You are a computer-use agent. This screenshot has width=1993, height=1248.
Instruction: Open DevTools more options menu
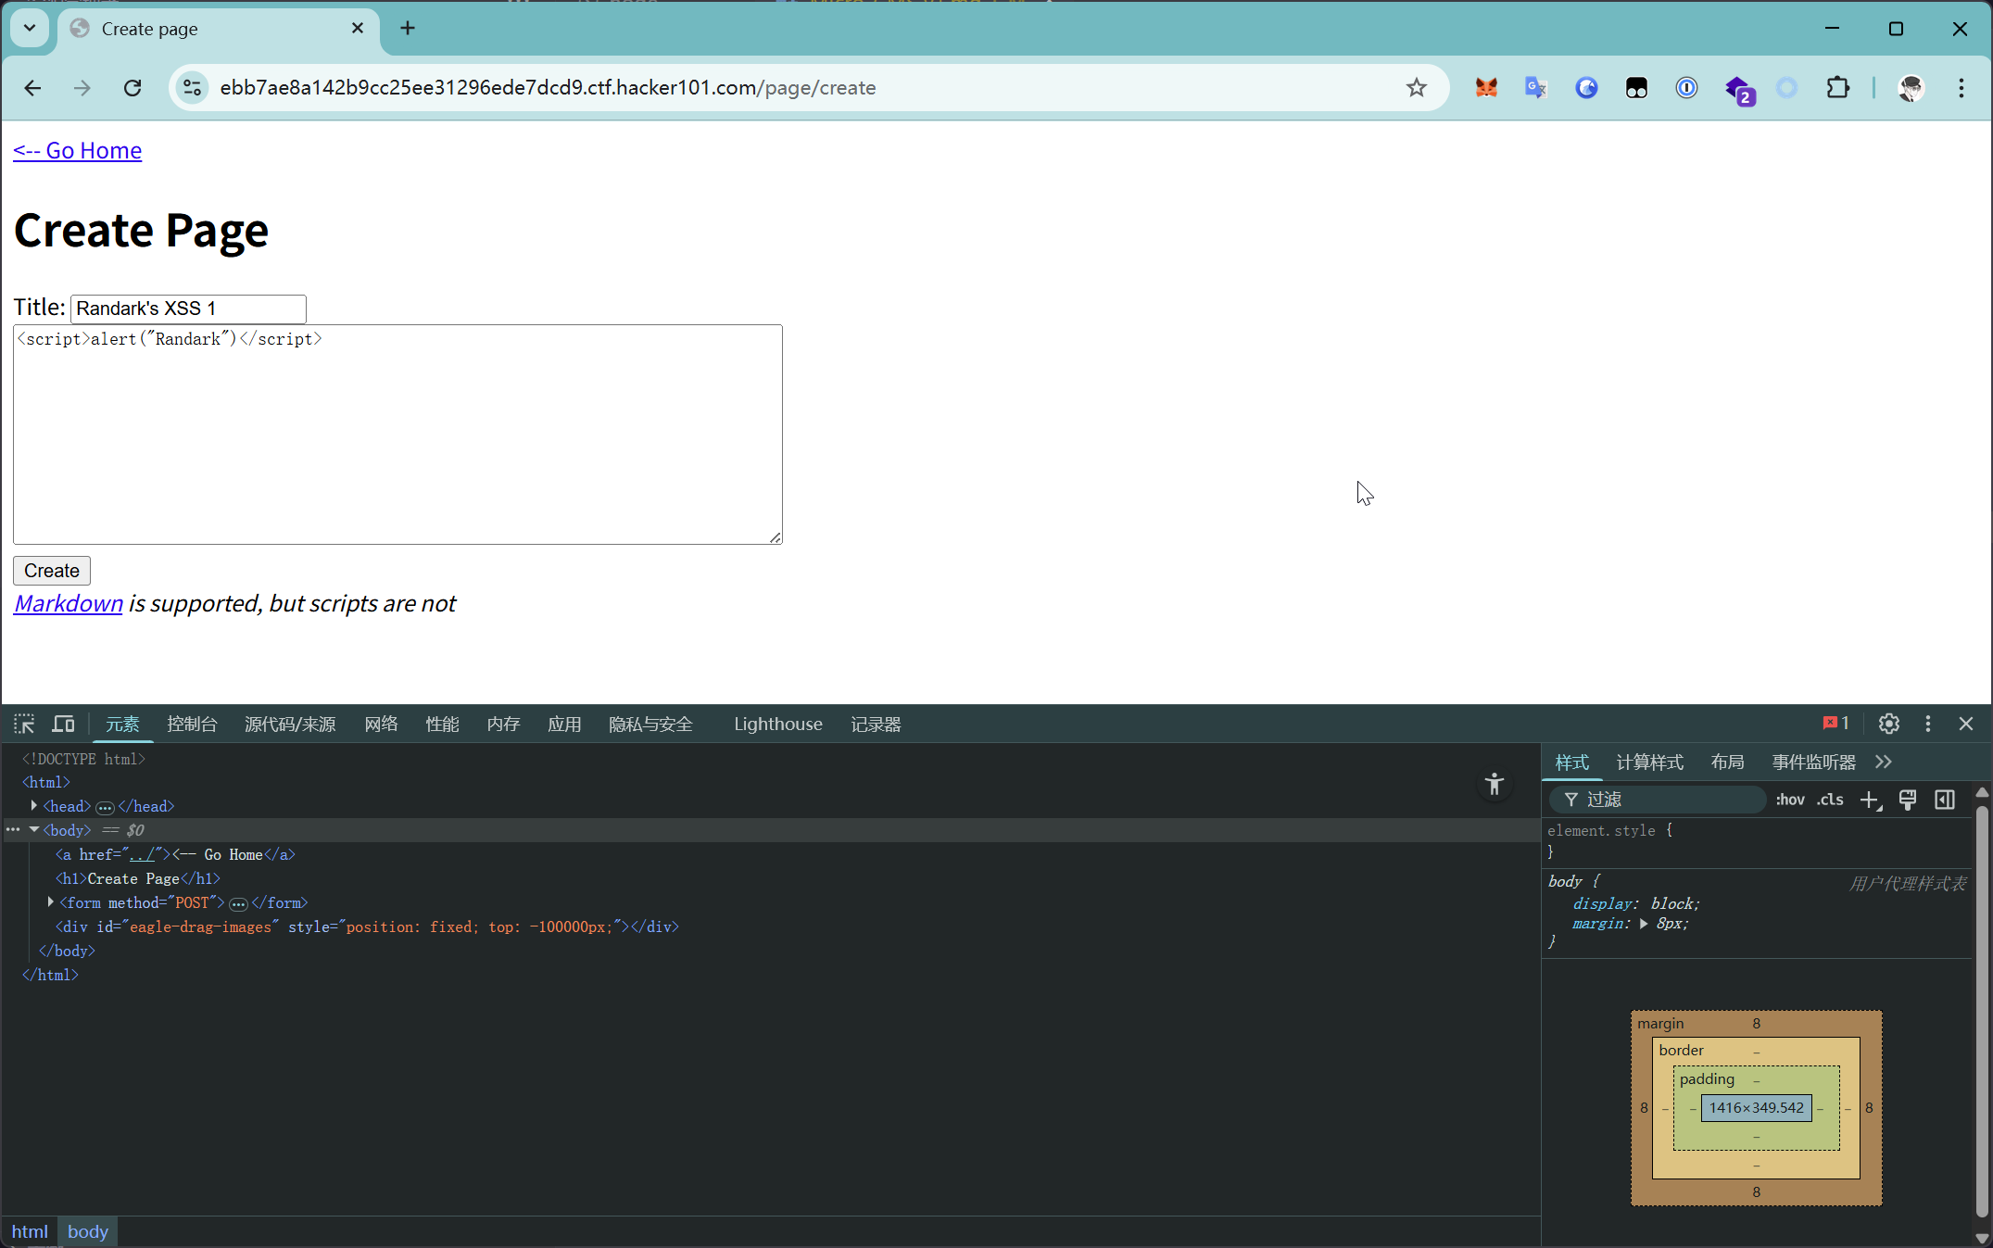1928,724
